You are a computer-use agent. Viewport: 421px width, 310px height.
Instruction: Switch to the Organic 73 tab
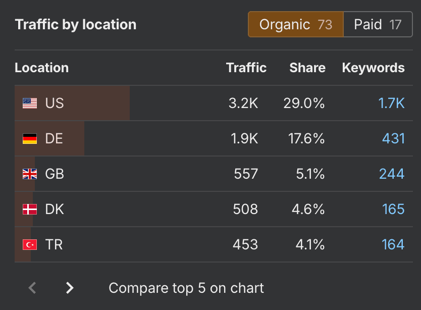coord(296,24)
